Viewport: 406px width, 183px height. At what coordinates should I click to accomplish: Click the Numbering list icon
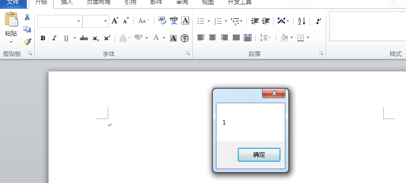[x=218, y=21]
